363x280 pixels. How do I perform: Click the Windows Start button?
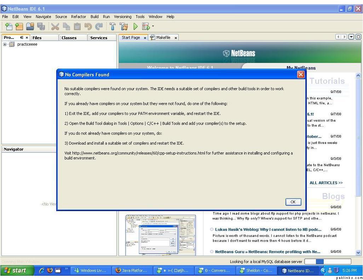tap(16, 270)
